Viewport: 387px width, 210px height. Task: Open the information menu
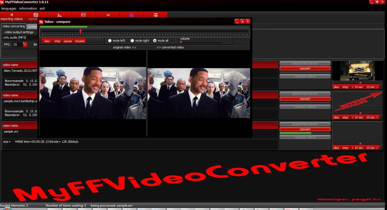point(28,8)
